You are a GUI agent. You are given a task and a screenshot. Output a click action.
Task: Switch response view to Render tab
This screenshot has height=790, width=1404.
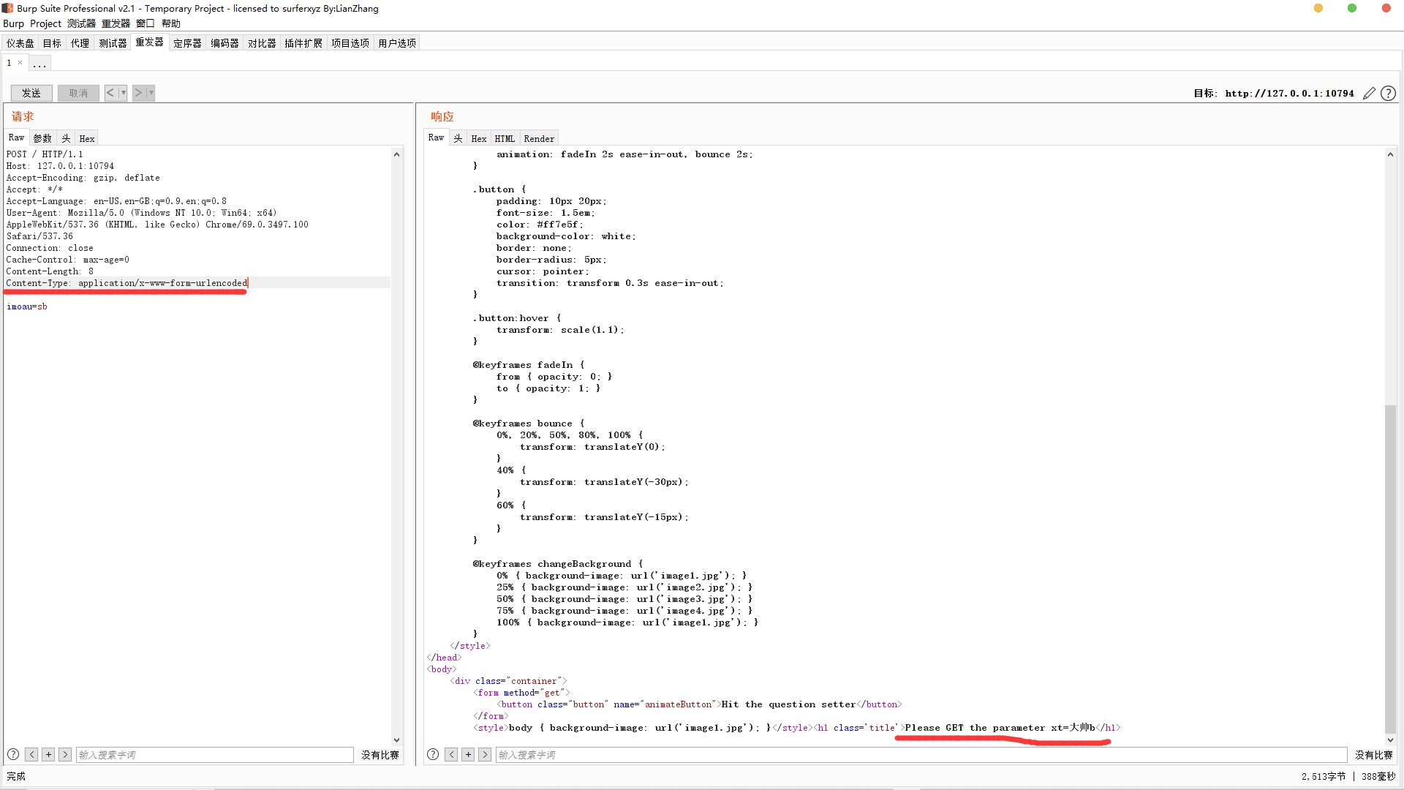tap(539, 138)
